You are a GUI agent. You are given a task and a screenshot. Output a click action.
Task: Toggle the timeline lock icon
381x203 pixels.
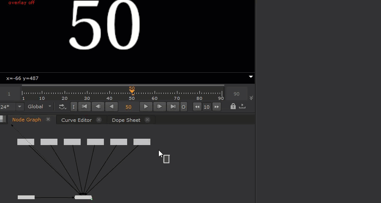pyautogui.click(x=233, y=107)
